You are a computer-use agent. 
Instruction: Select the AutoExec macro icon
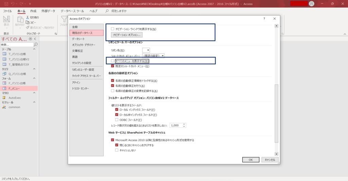4,98
